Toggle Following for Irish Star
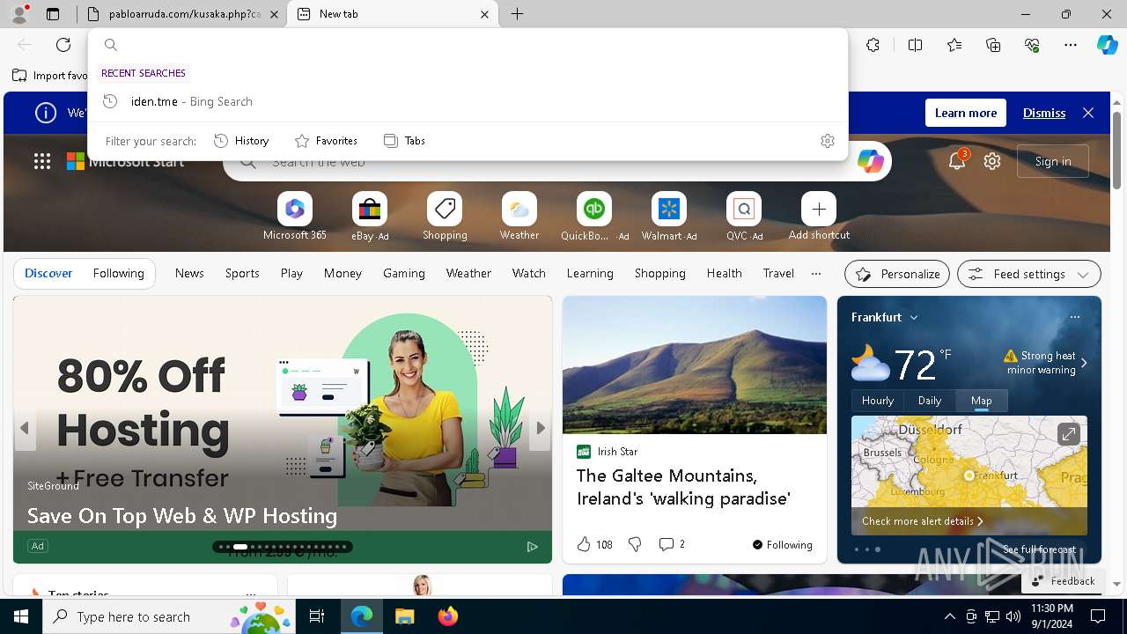 (x=782, y=544)
